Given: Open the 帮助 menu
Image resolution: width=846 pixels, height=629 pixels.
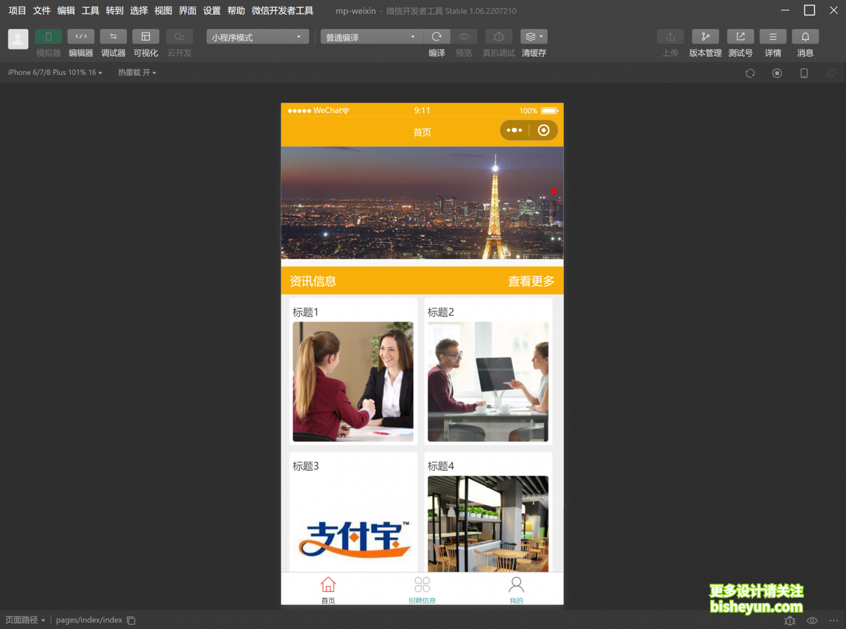Looking at the screenshot, I should tap(236, 10).
